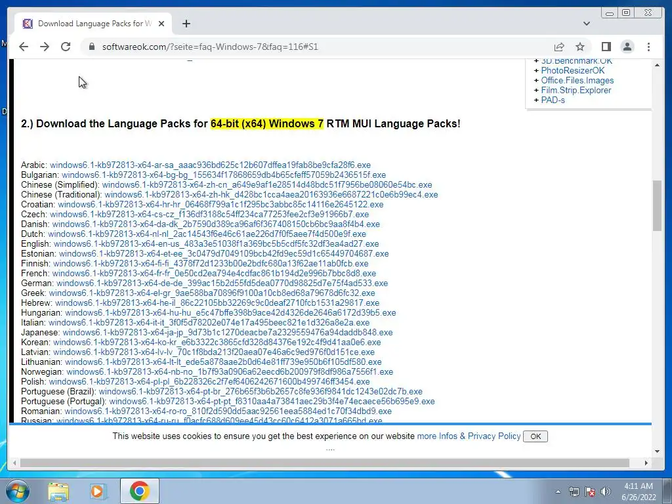Download the French fr-fr language pack
Screen dimensions: 672x504
pos(215,274)
